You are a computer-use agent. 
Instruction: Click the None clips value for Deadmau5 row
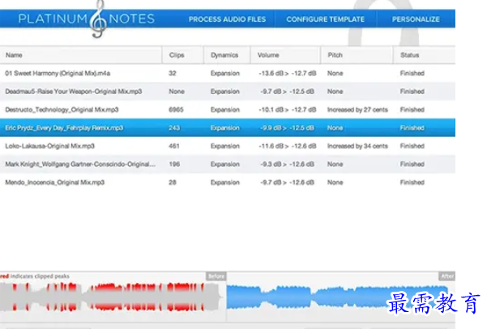click(177, 92)
